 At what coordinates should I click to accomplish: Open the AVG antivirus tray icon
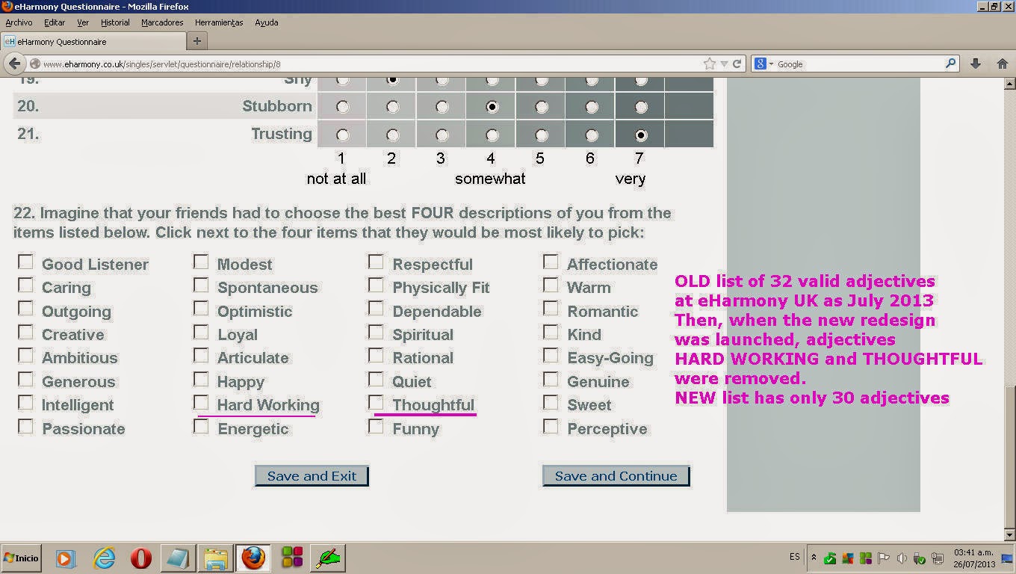[848, 558]
